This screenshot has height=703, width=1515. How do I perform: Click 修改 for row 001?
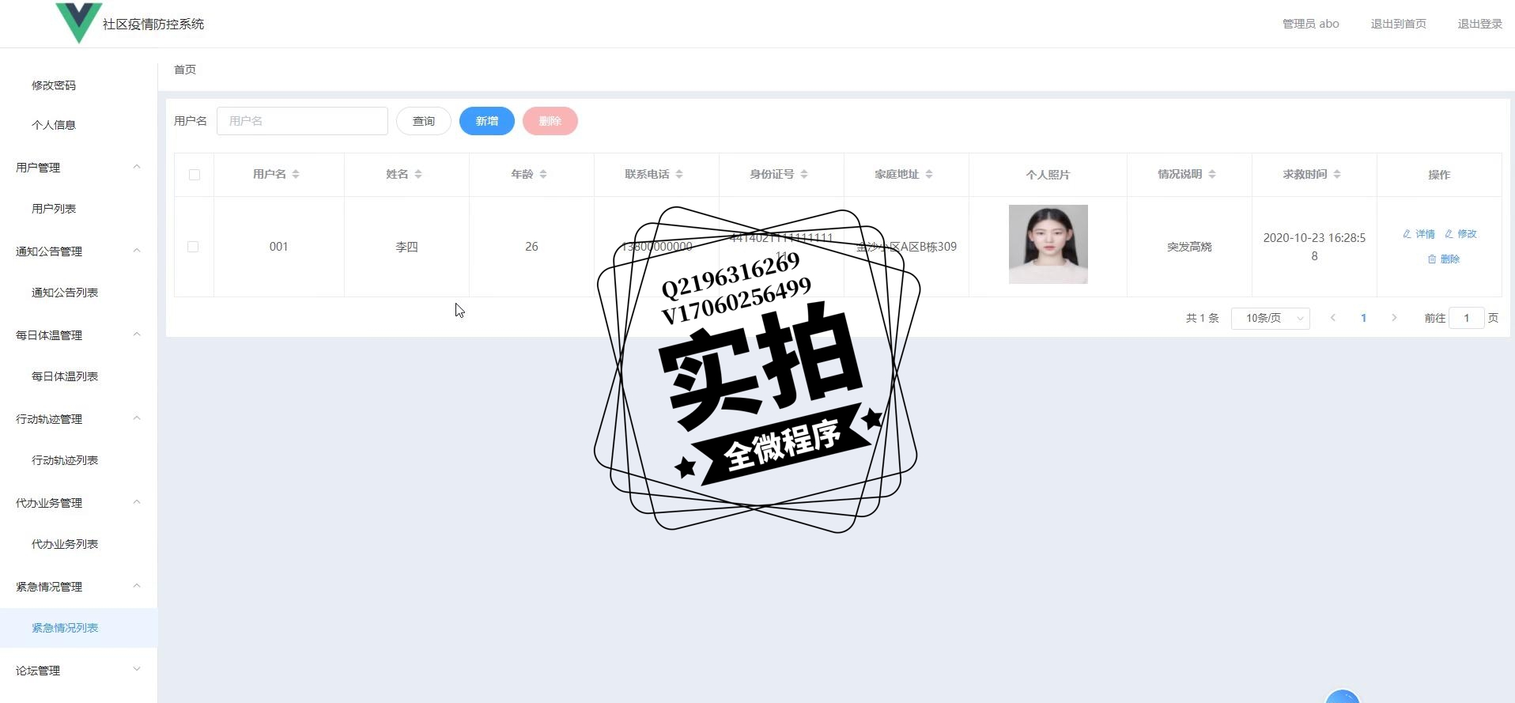pyautogui.click(x=1460, y=234)
